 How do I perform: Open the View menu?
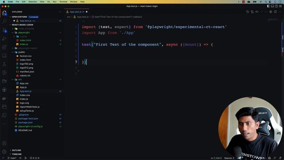[42, 2]
